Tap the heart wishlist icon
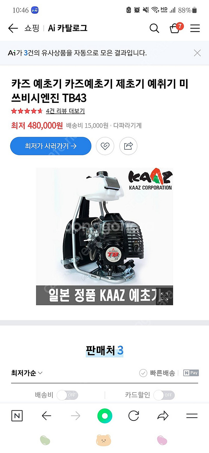The image size is (209, 453). [x=105, y=146]
